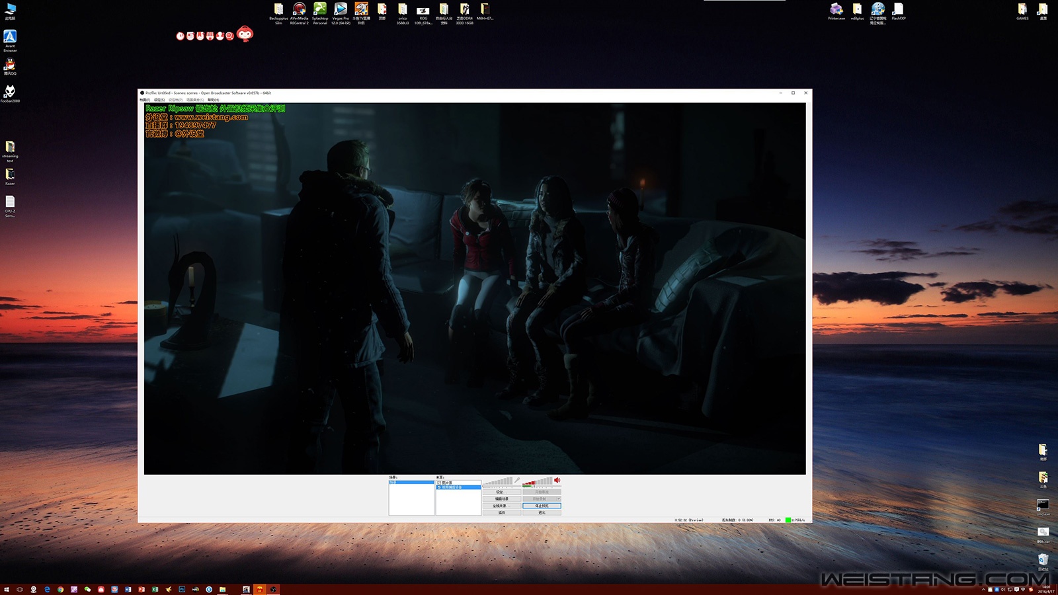Open Photoshop from taskbar
The width and height of the screenshot is (1058, 595).
[x=182, y=589]
